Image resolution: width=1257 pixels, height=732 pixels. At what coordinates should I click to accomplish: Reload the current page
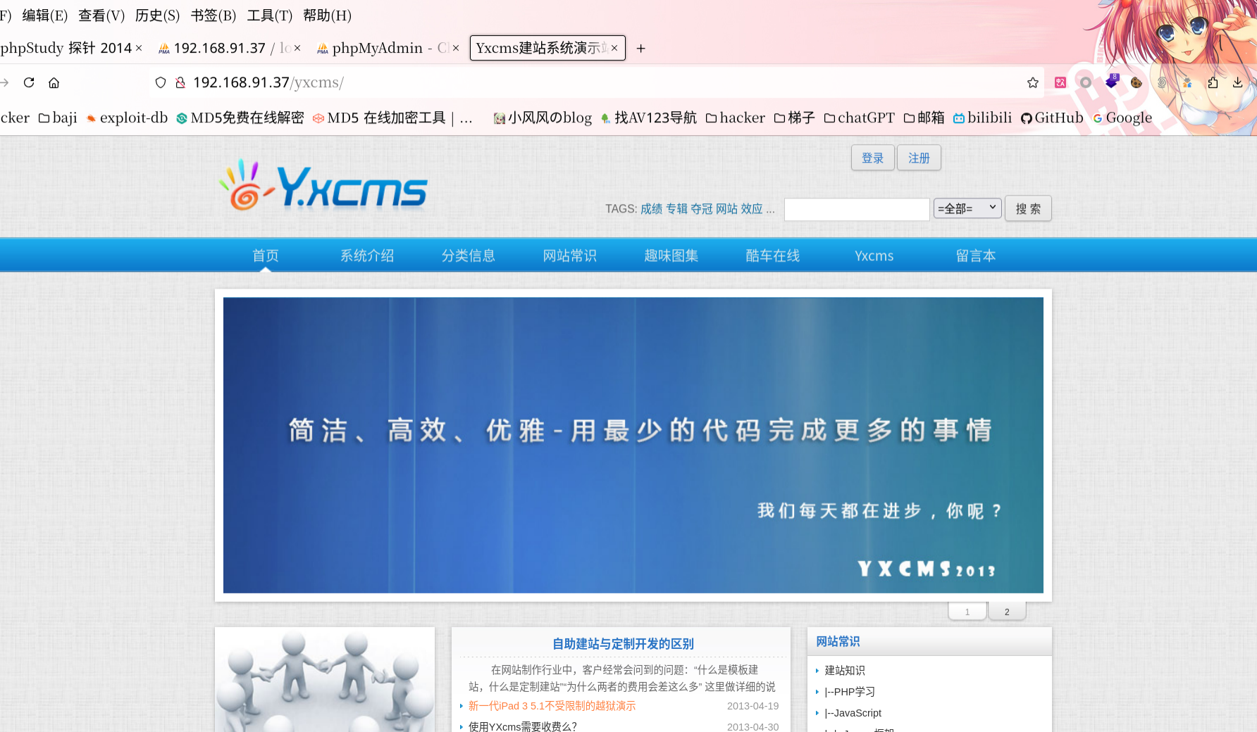coord(29,82)
